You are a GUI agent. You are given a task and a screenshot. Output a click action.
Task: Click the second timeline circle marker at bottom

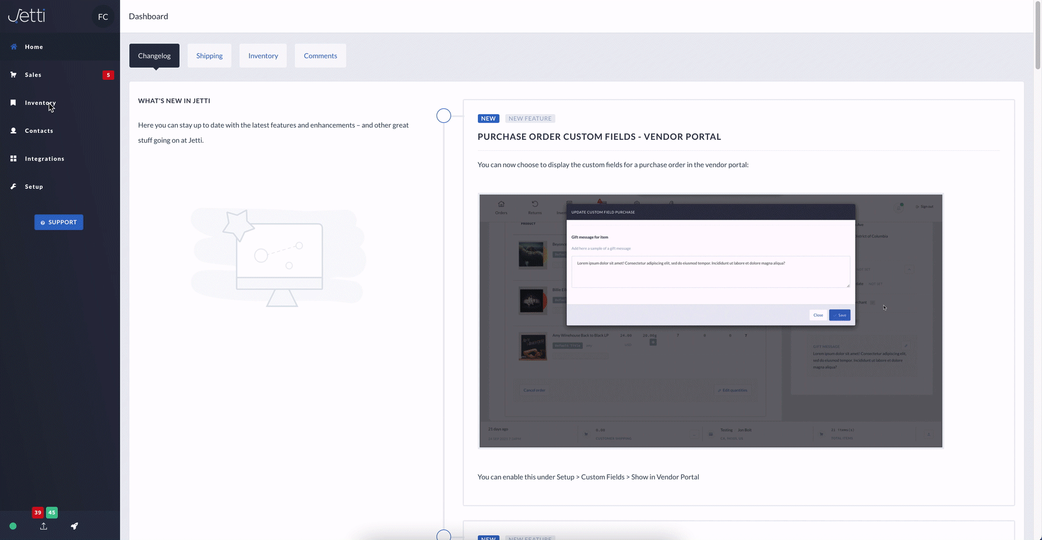click(x=443, y=535)
